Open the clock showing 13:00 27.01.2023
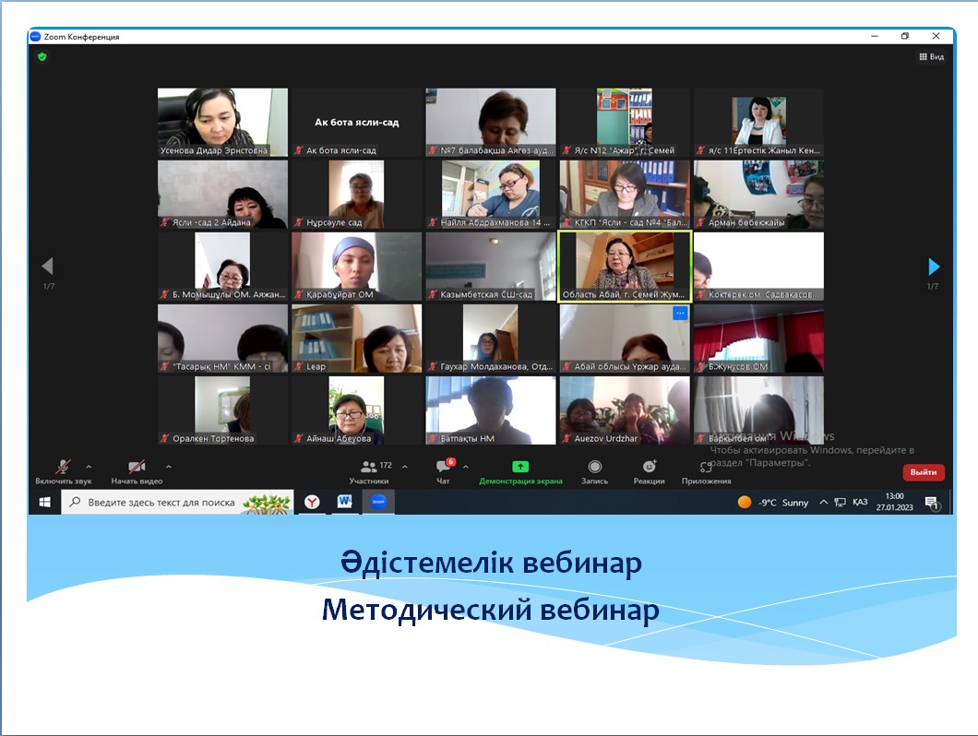 [894, 502]
